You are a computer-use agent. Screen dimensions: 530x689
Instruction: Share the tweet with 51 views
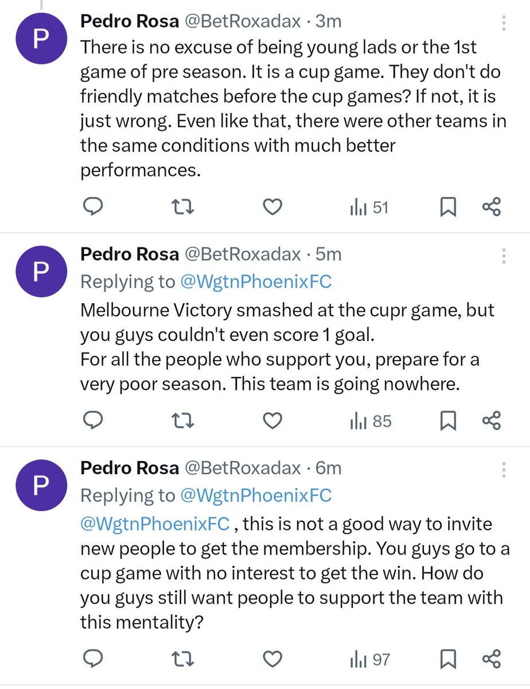(x=492, y=207)
